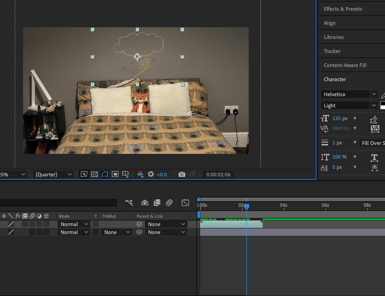Toggle Fast Previews button in viewer
The image size is (385, 296).
click(84, 174)
